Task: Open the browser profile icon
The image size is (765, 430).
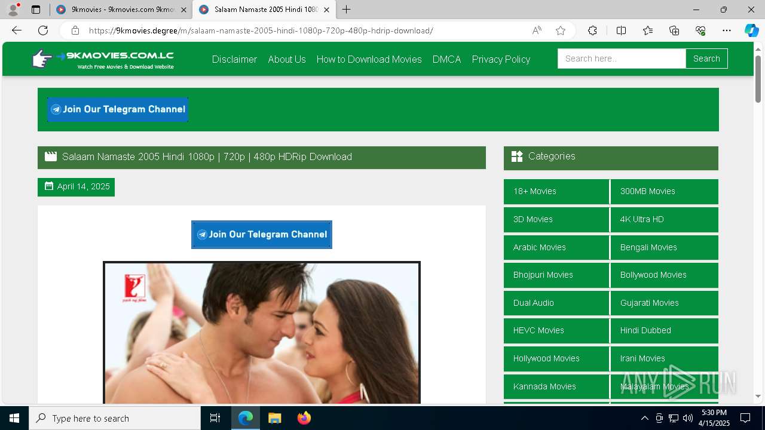Action: coord(13,10)
